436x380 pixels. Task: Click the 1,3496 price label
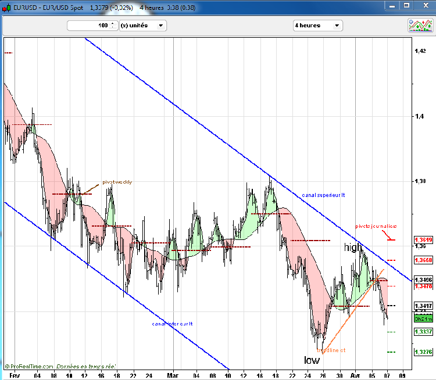[x=423, y=279]
